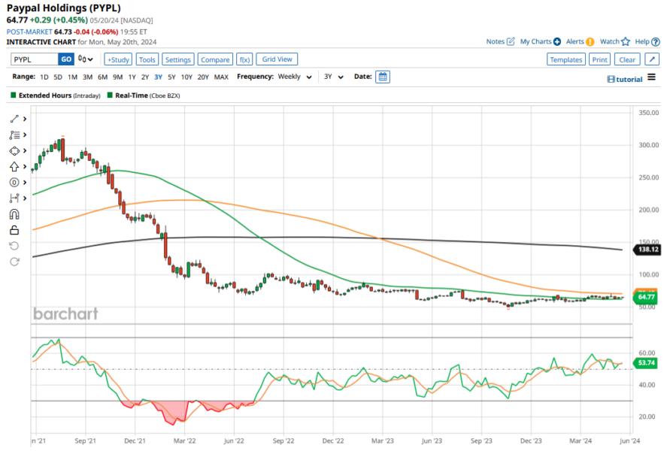Toggle the magnet snap mode
Screen dimensions: 667x451
point(14,213)
